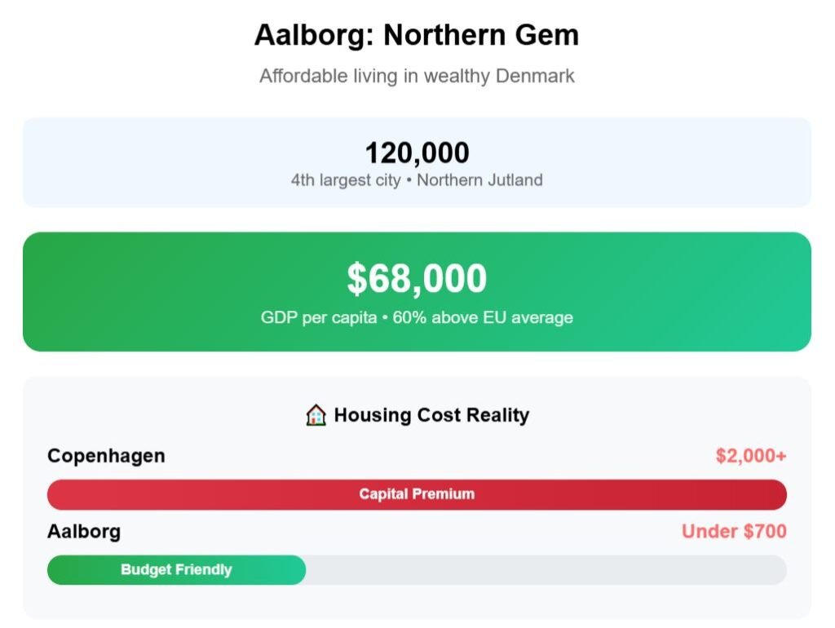Click the Copenhagen row label
The width and height of the screenshot is (835, 628).
[x=106, y=456]
